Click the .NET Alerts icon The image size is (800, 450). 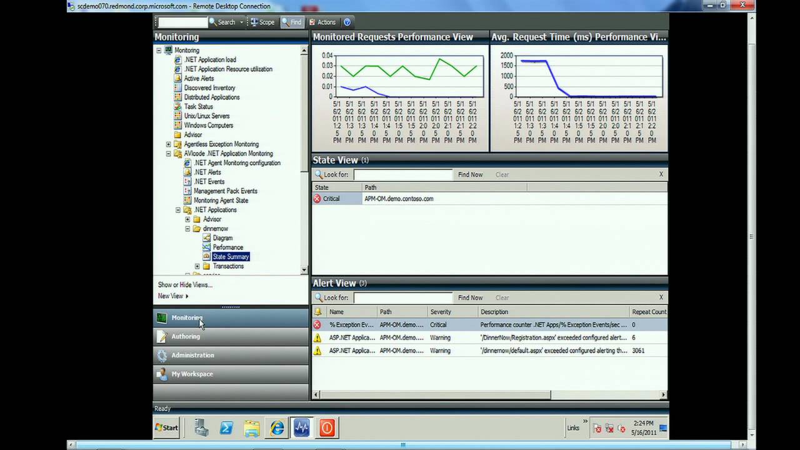tap(187, 172)
